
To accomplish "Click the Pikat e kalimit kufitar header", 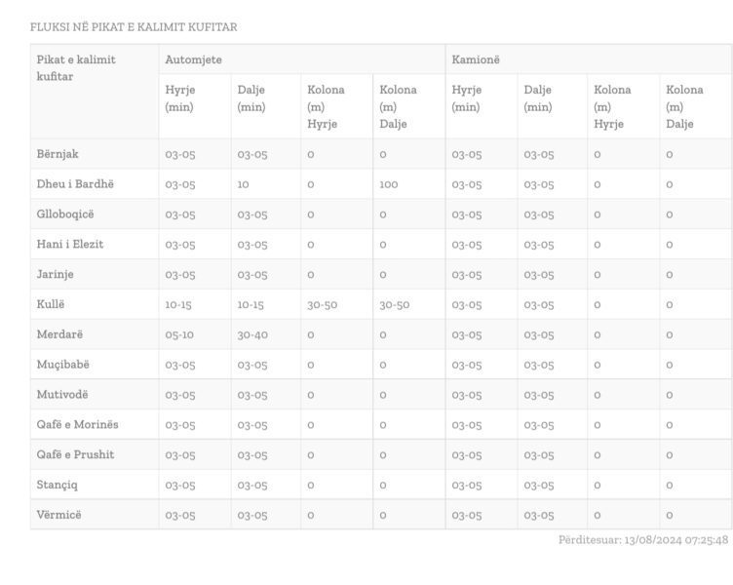I will coord(76,68).
